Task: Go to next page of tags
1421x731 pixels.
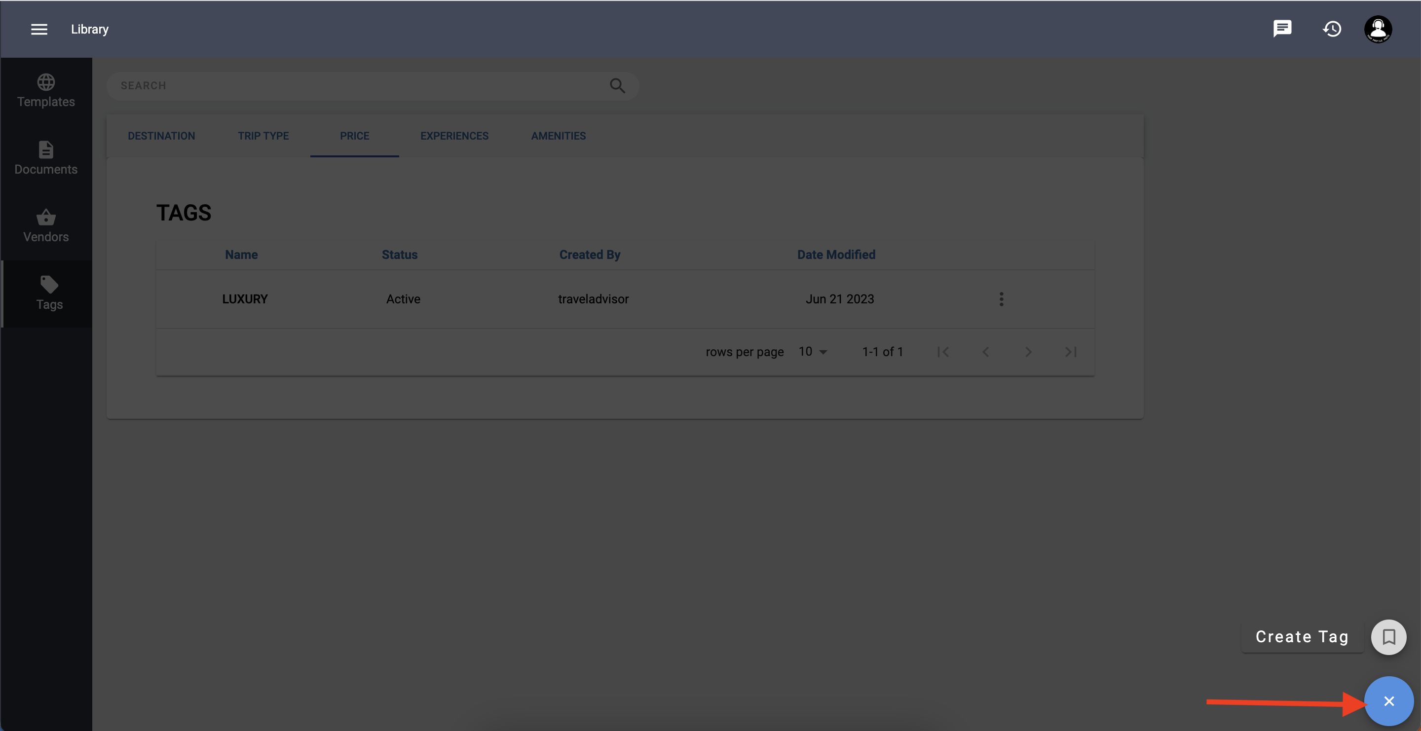Action: [x=1028, y=352]
